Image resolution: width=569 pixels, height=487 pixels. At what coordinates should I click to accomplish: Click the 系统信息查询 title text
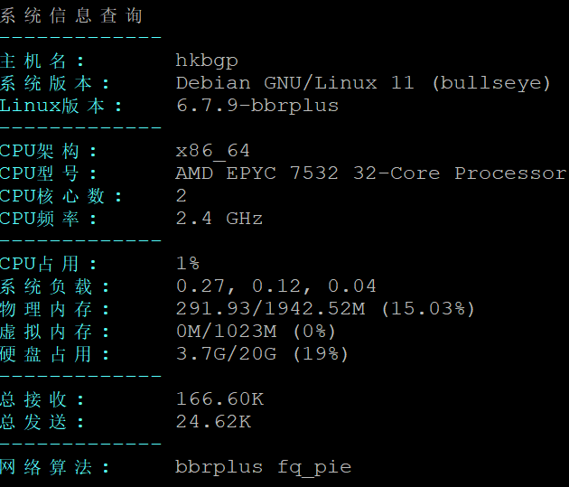[71, 16]
